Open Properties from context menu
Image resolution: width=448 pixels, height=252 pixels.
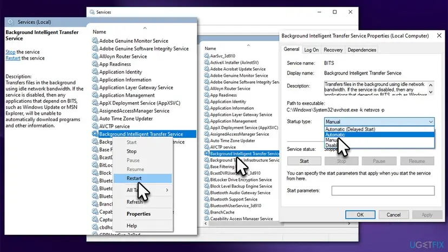pos(143,214)
